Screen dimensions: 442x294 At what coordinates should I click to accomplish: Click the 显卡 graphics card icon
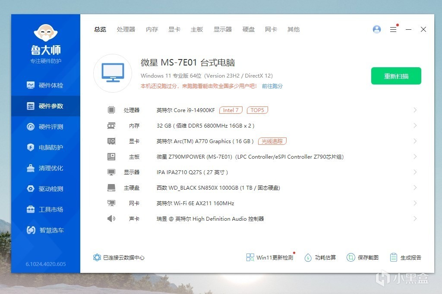click(x=111, y=141)
